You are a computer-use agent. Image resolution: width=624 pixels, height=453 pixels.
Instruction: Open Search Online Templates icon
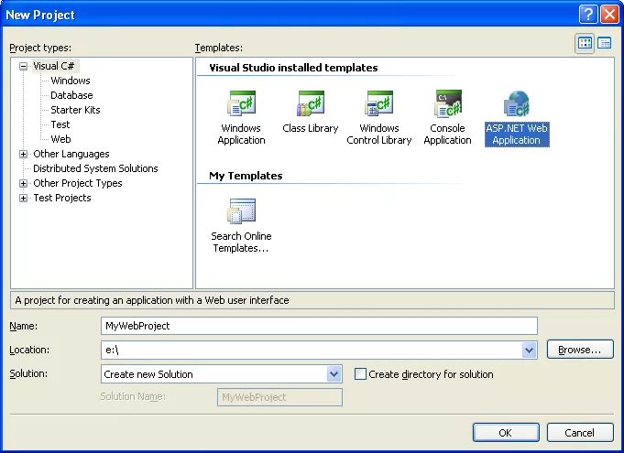click(x=241, y=211)
